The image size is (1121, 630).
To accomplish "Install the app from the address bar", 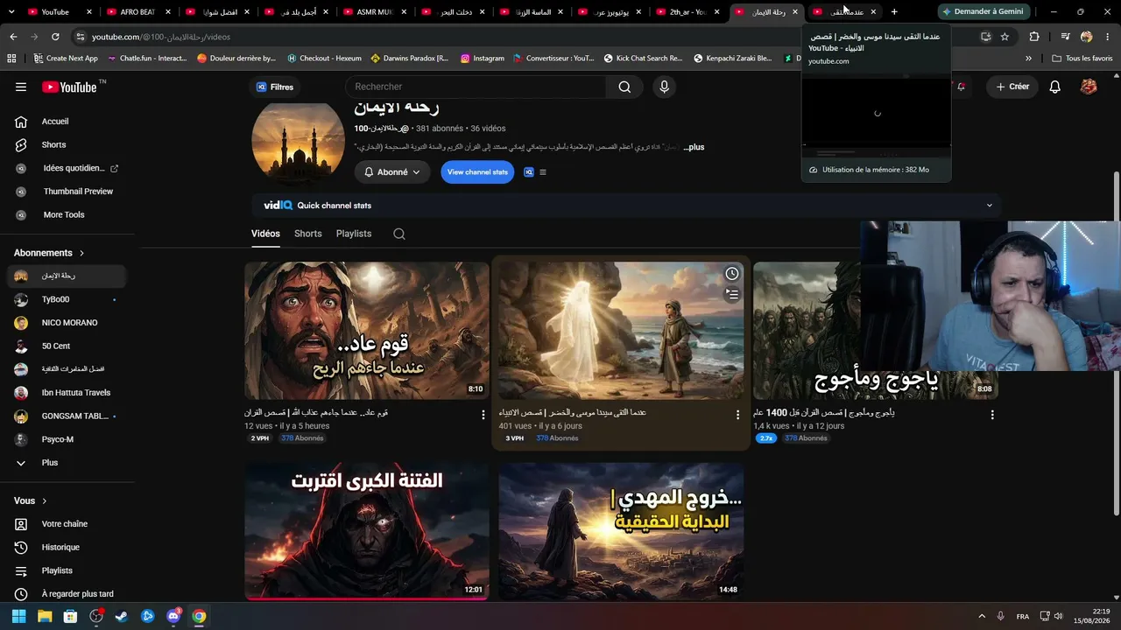I will tap(985, 37).
